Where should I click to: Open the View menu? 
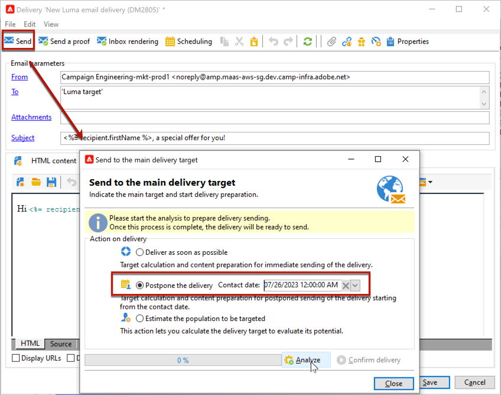click(51, 24)
